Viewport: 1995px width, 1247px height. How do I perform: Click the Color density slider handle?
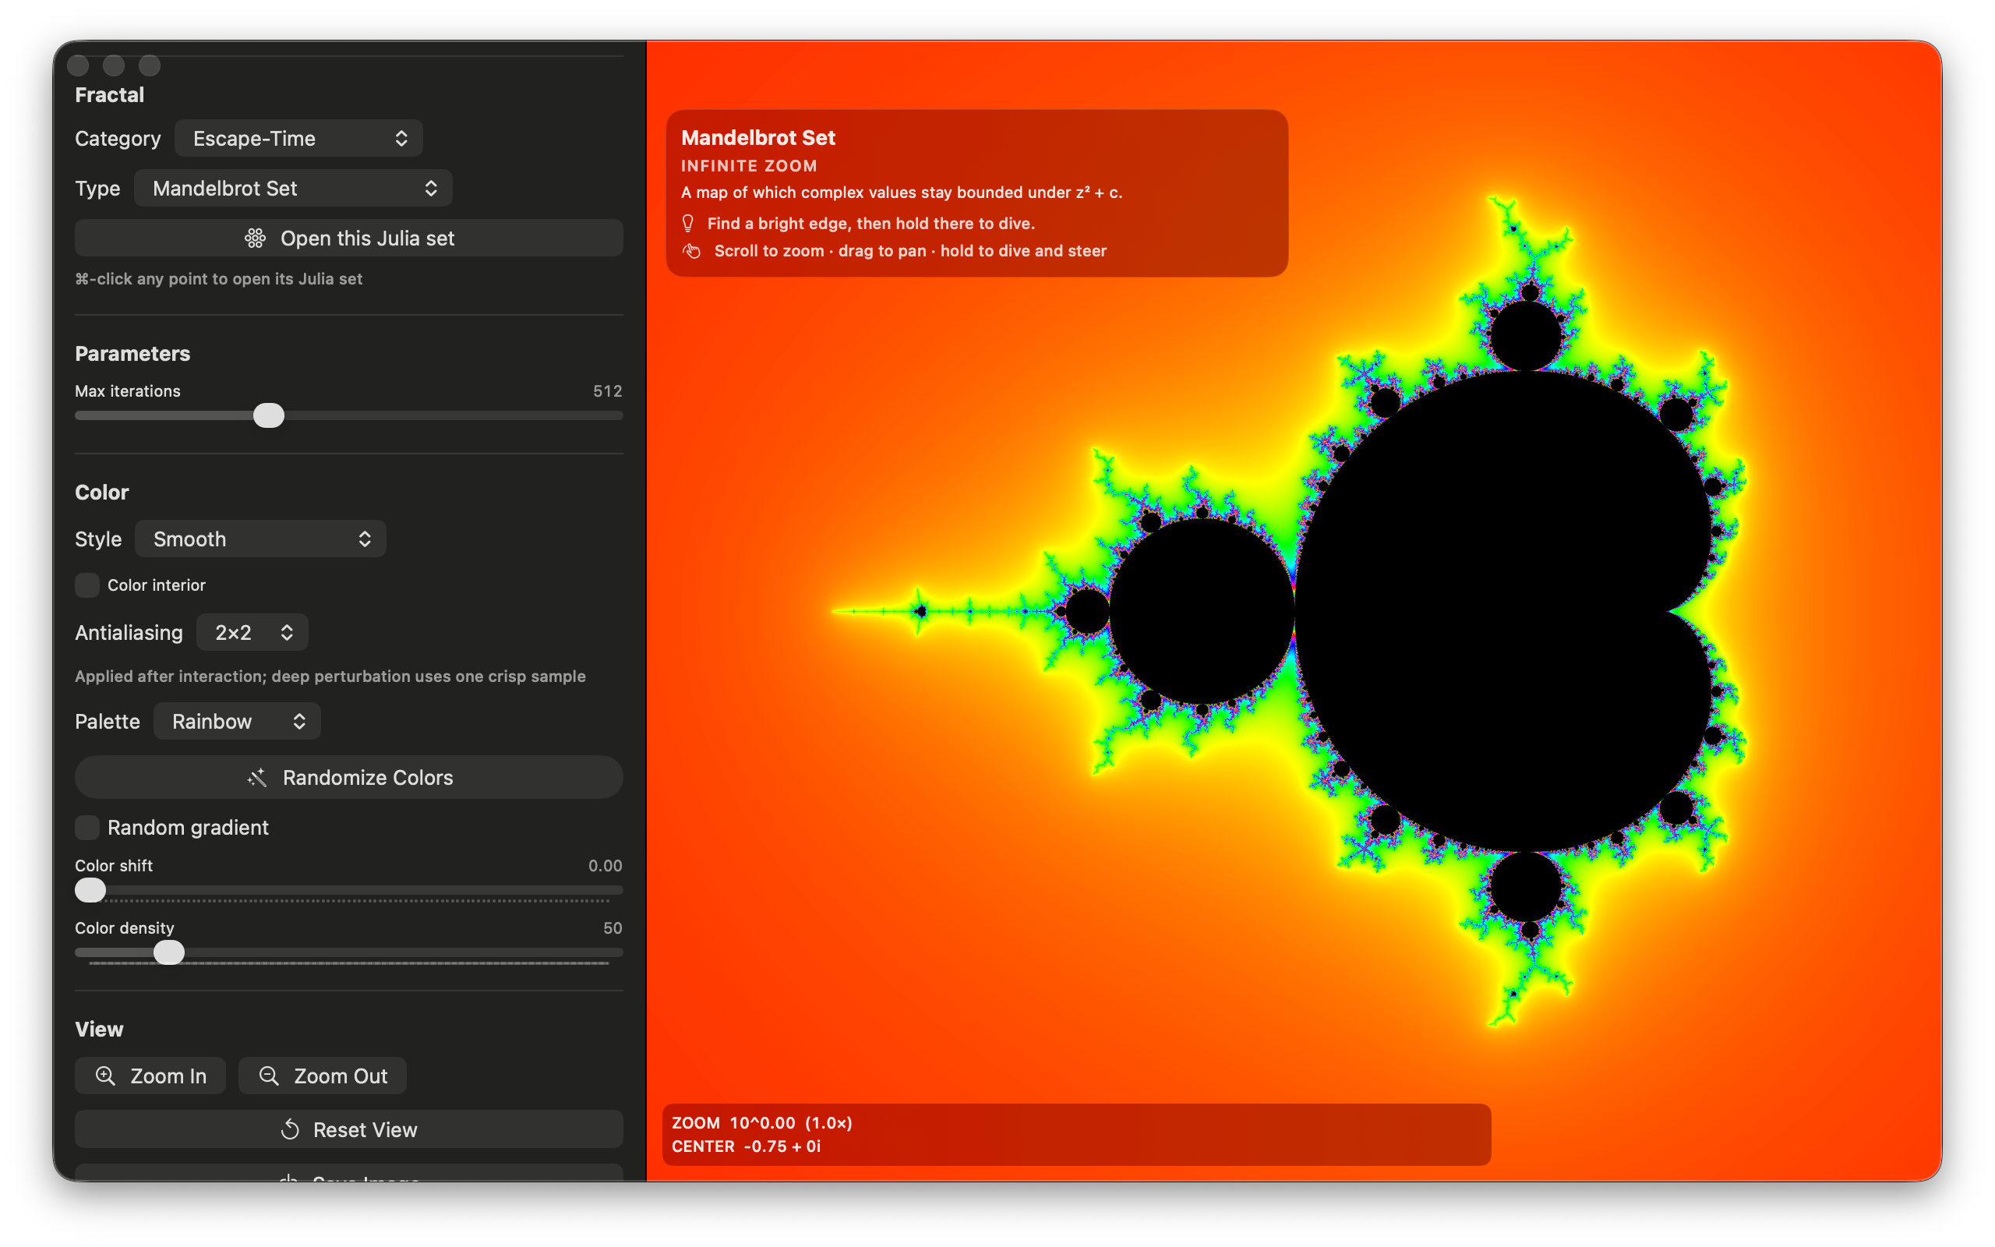[x=169, y=952]
